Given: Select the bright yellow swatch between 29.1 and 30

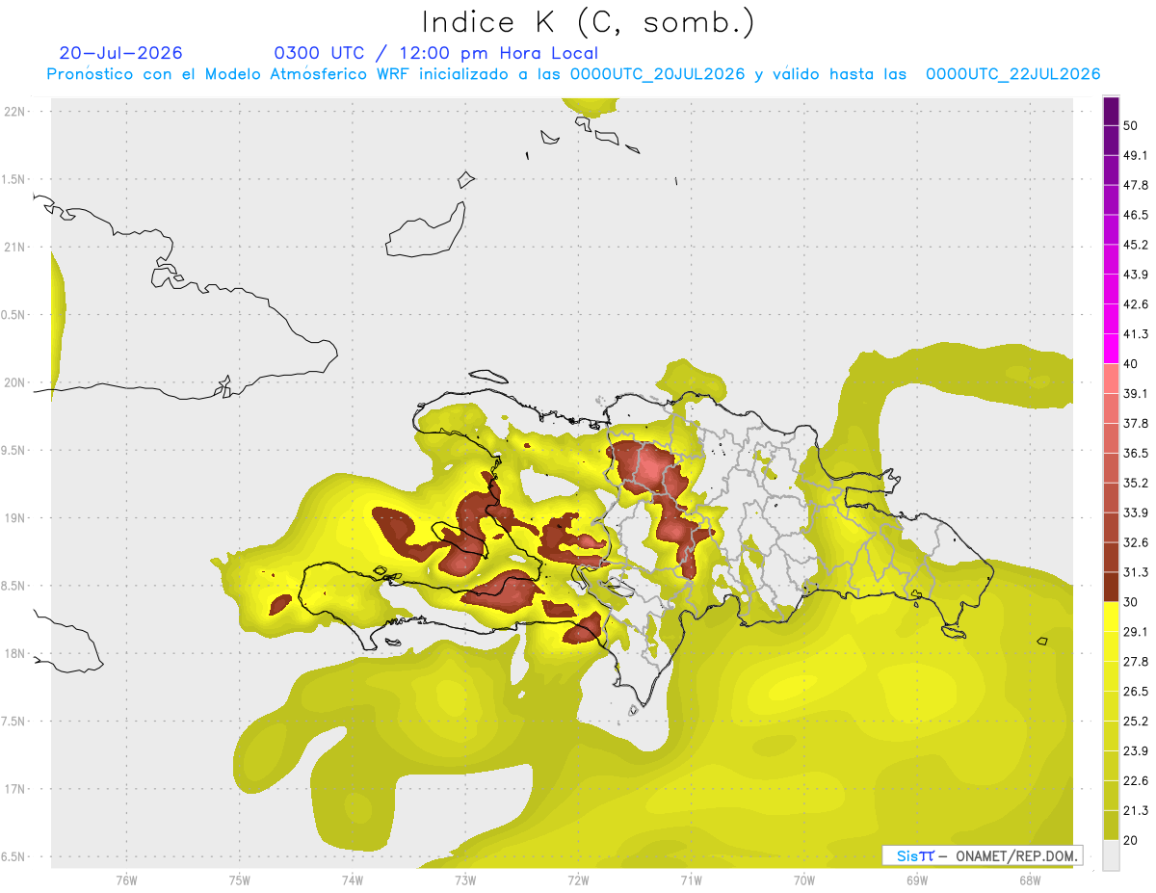Looking at the screenshot, I should [x=1111, y=617].
